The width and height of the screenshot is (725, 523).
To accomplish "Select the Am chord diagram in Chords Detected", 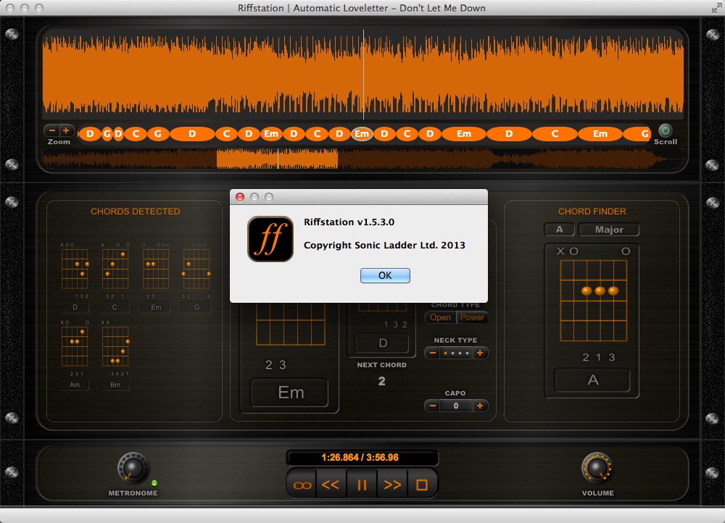I will point(75,346).
